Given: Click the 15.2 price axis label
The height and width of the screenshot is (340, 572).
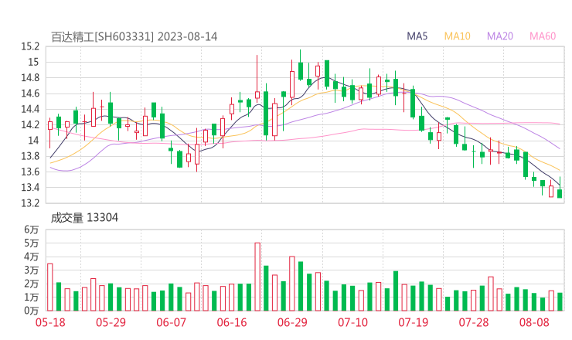Looking at the screenshot, I should (30, 46).
